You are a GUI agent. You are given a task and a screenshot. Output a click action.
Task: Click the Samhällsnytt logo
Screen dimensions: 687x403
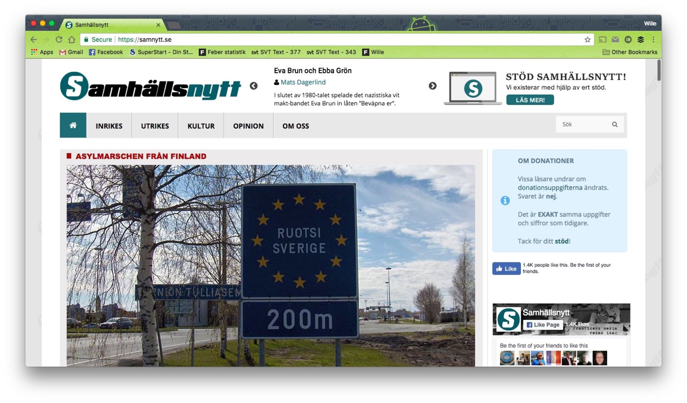(x=151, y=86)
